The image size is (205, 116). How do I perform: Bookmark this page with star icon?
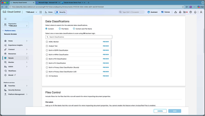click(183, 7)
